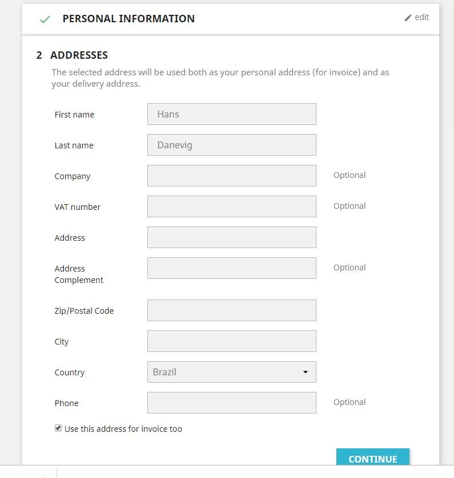This screenshot has width=454, height=478.
Task: Focus the First name field containing Hans
Action: click(x=231, y=114)
